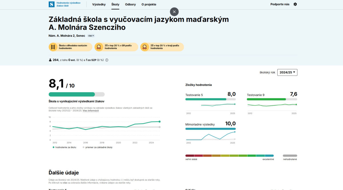Open the 'O projekte' page
Image resolution: width=343 pixels, height=190 pixels.
click(x=149, y=4)
